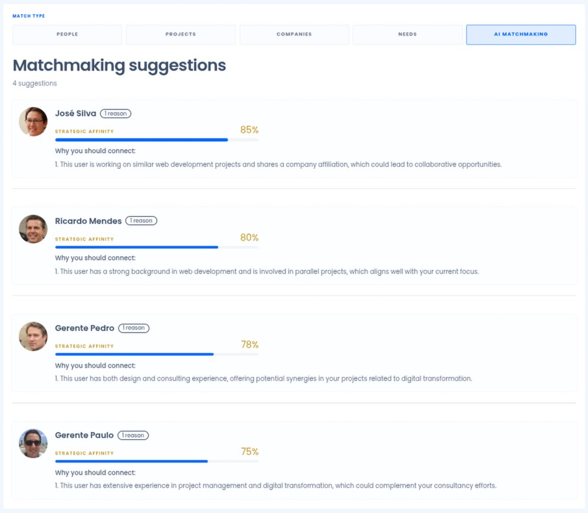Image resolution: width=588 pixels, height=513 pixels.
Task: Select the Companies match type
Action: click(x=295, y=34)
